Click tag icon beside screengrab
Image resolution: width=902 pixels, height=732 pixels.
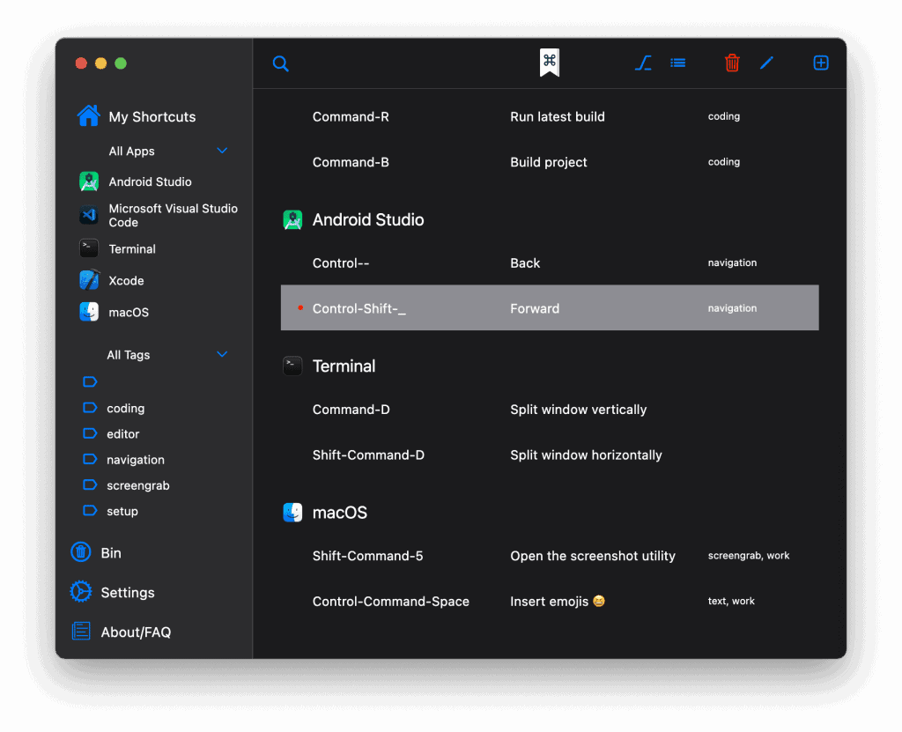click(x=90, y=484)
